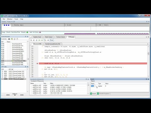Open the Help menu
Screen dimensions: 151x113
(22, 19)
